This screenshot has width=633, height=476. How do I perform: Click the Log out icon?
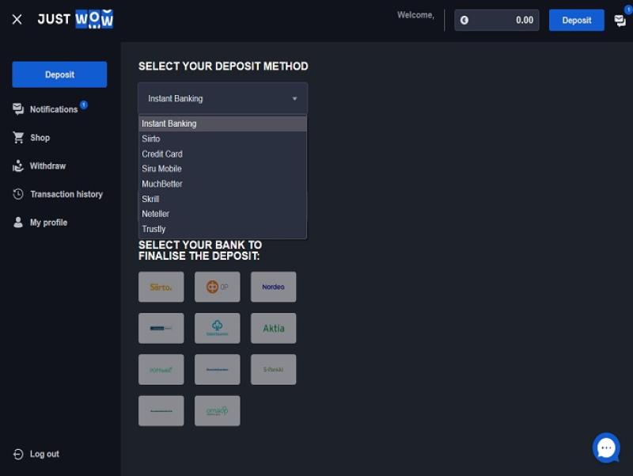coord(18,454)
